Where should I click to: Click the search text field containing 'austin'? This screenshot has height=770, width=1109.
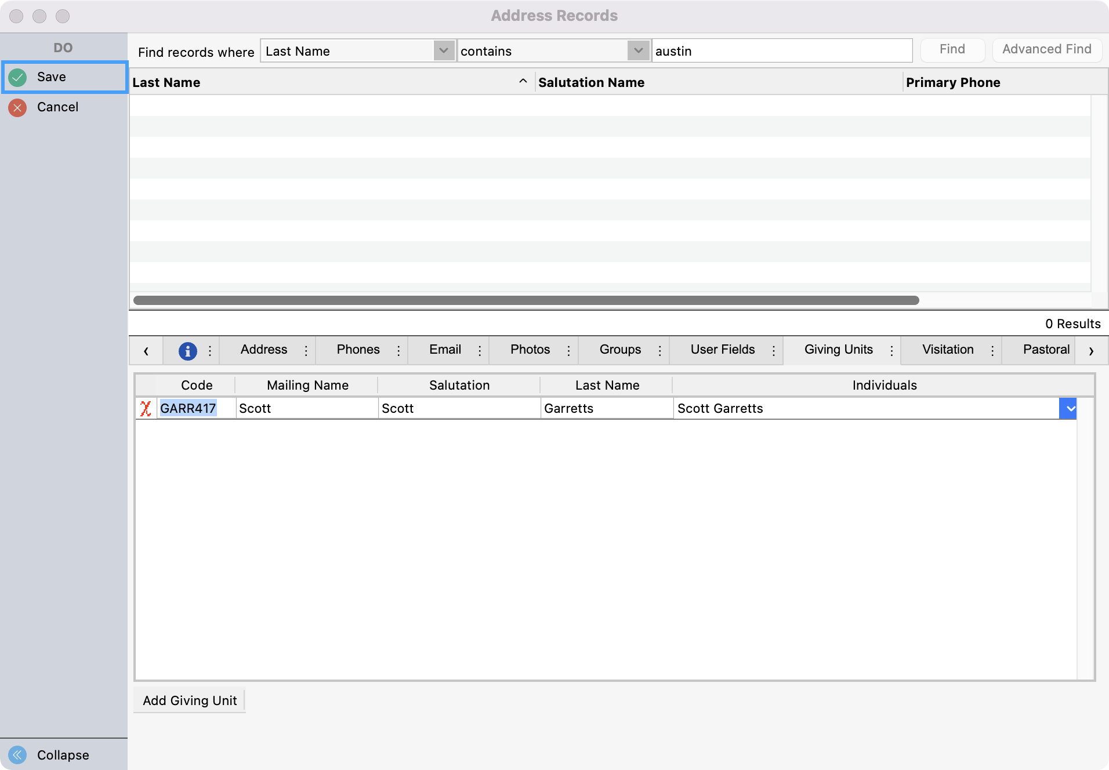[781, 51]
